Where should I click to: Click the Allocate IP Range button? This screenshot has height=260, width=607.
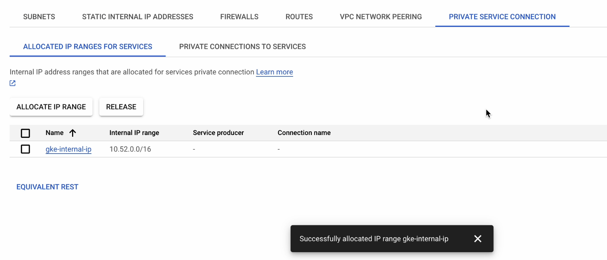click(51, 107)
